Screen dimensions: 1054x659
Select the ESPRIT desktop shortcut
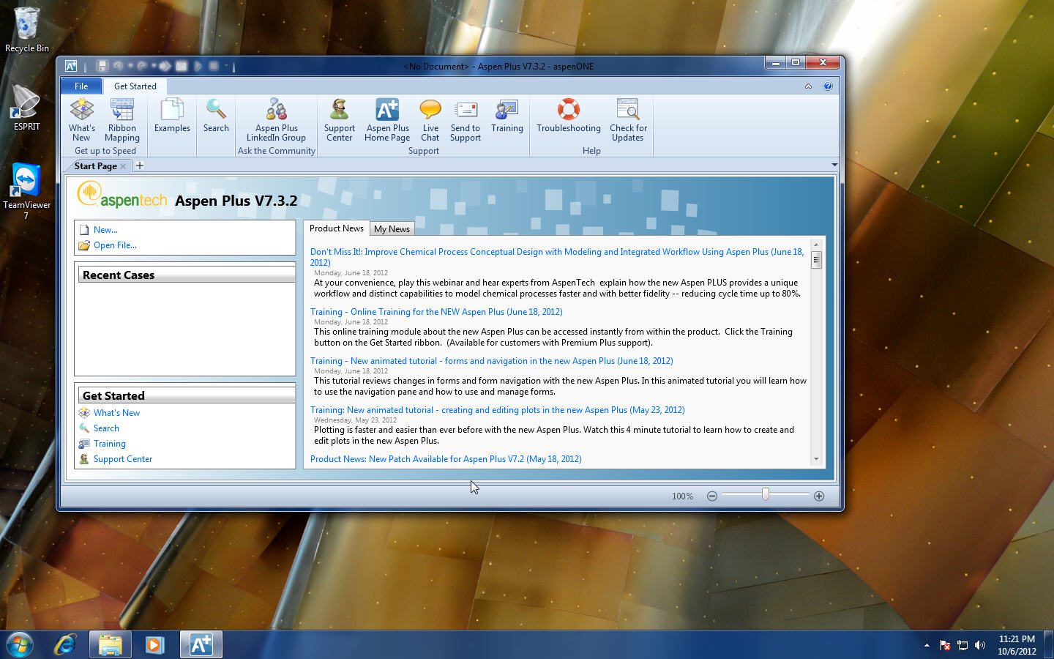coord(26,108)
